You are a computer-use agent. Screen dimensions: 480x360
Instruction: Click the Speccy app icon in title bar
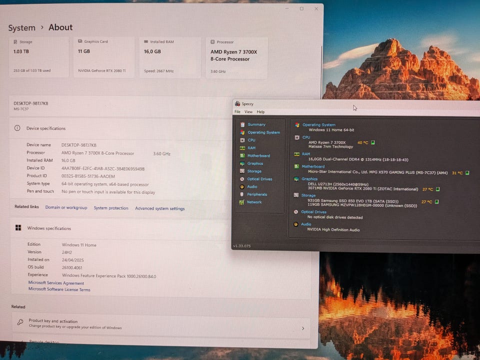[x=237, y=104]
